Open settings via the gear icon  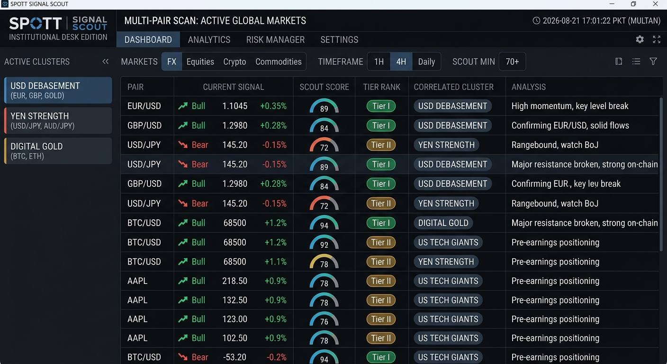tap(640, 39)
